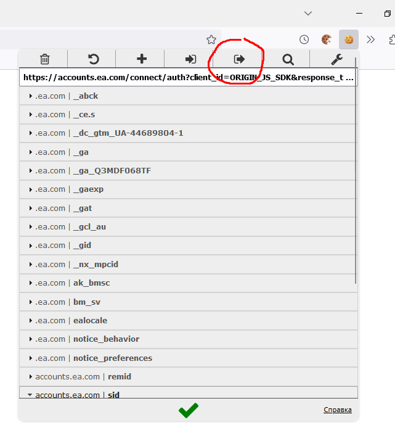Minimize the browser window
Image resolution: width=395 pixels, height=438 pixels.
click(x=359, y=14)
